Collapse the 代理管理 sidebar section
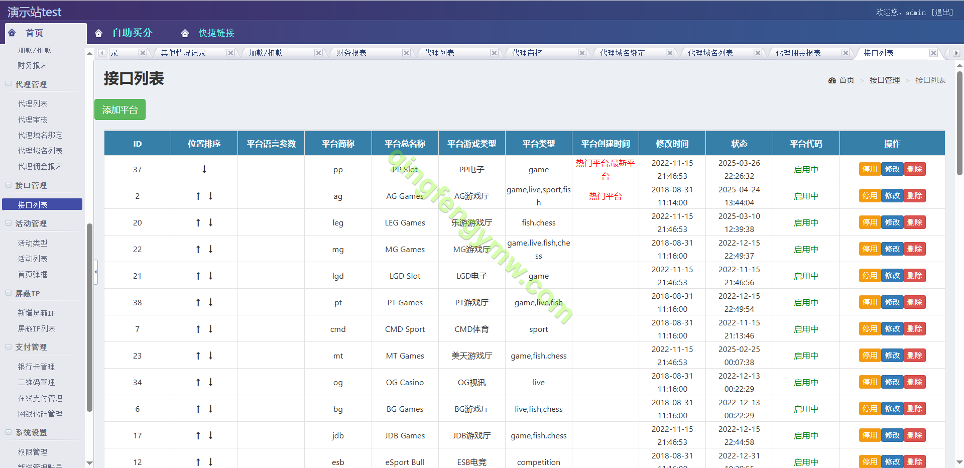This screenshot has width=964, height=468. 9,84
